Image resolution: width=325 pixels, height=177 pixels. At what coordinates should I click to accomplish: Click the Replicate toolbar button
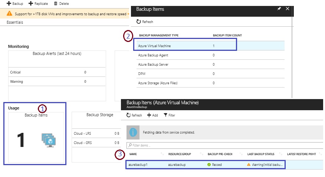[39, 4]
